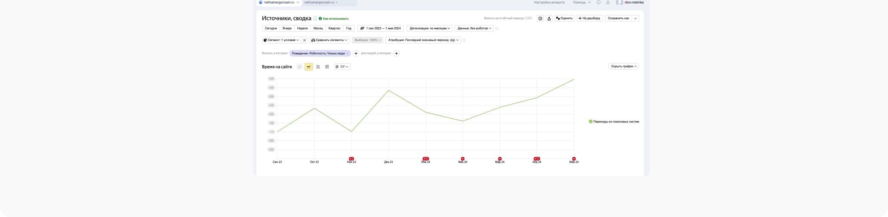Click the bookmark icon next to the report title

point(315,19)
